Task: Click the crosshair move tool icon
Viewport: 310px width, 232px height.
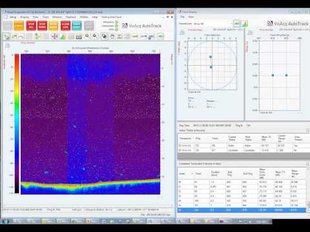Action: pyautogui.click(x=54, y=37)
